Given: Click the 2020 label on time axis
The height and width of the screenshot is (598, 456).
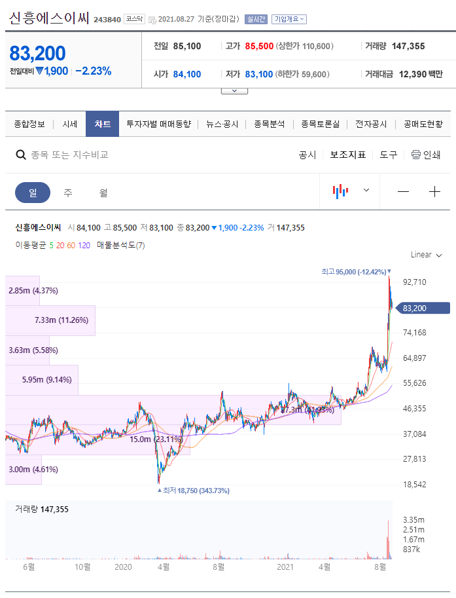Looking at the screenshot, I should 123,567.
